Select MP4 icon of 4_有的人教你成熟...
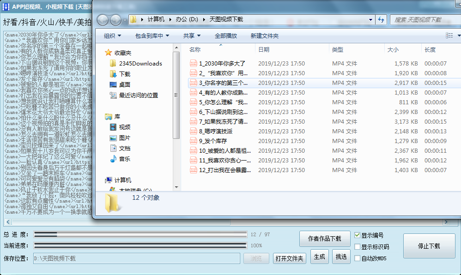 coord(193,93)
